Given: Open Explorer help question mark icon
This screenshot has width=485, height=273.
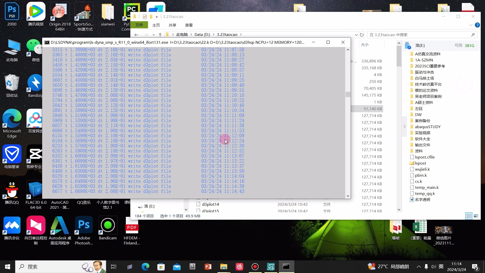Looking at the screenshot, I should point(477,25).
